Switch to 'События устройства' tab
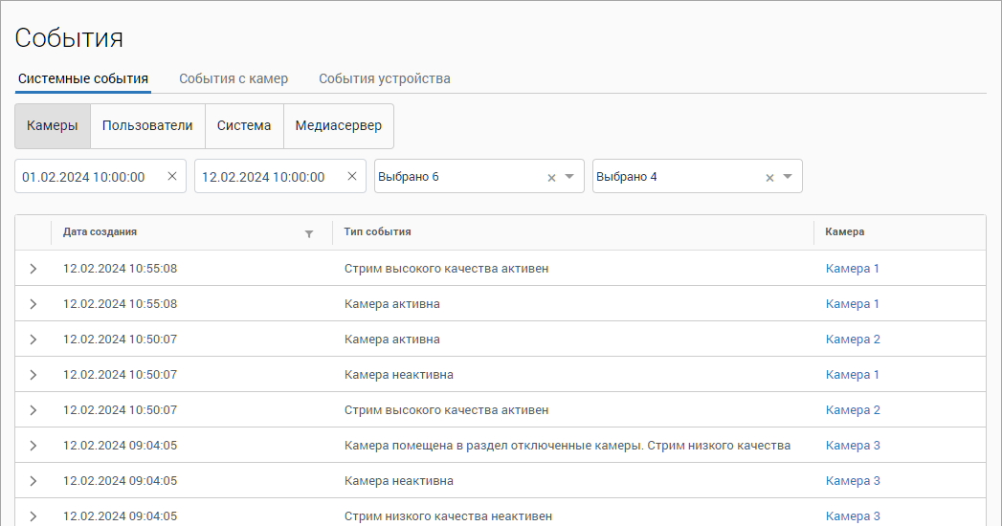The width and height of the screenshot is (1002, 526). click(385, 78)
